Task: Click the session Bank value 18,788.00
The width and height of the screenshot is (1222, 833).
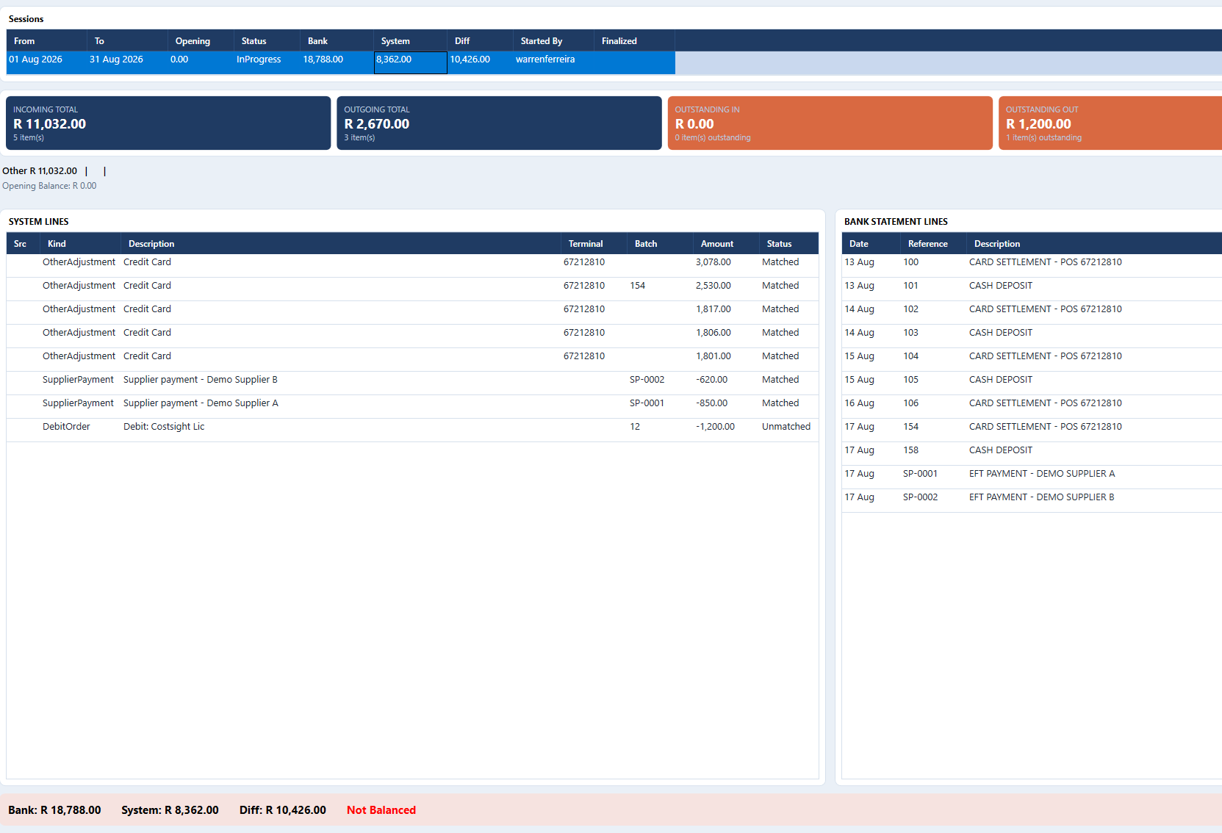Action: click(x=337, y=62)
